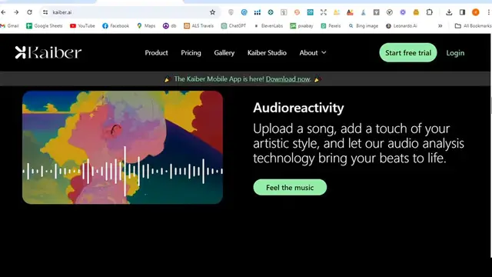The width and height of the screenshot is (492, 277).
Task: Open the orange profile avatar
Action: [476, 12]
